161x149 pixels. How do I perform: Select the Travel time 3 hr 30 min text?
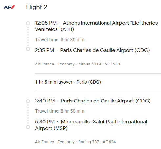(x=60, y=40)
